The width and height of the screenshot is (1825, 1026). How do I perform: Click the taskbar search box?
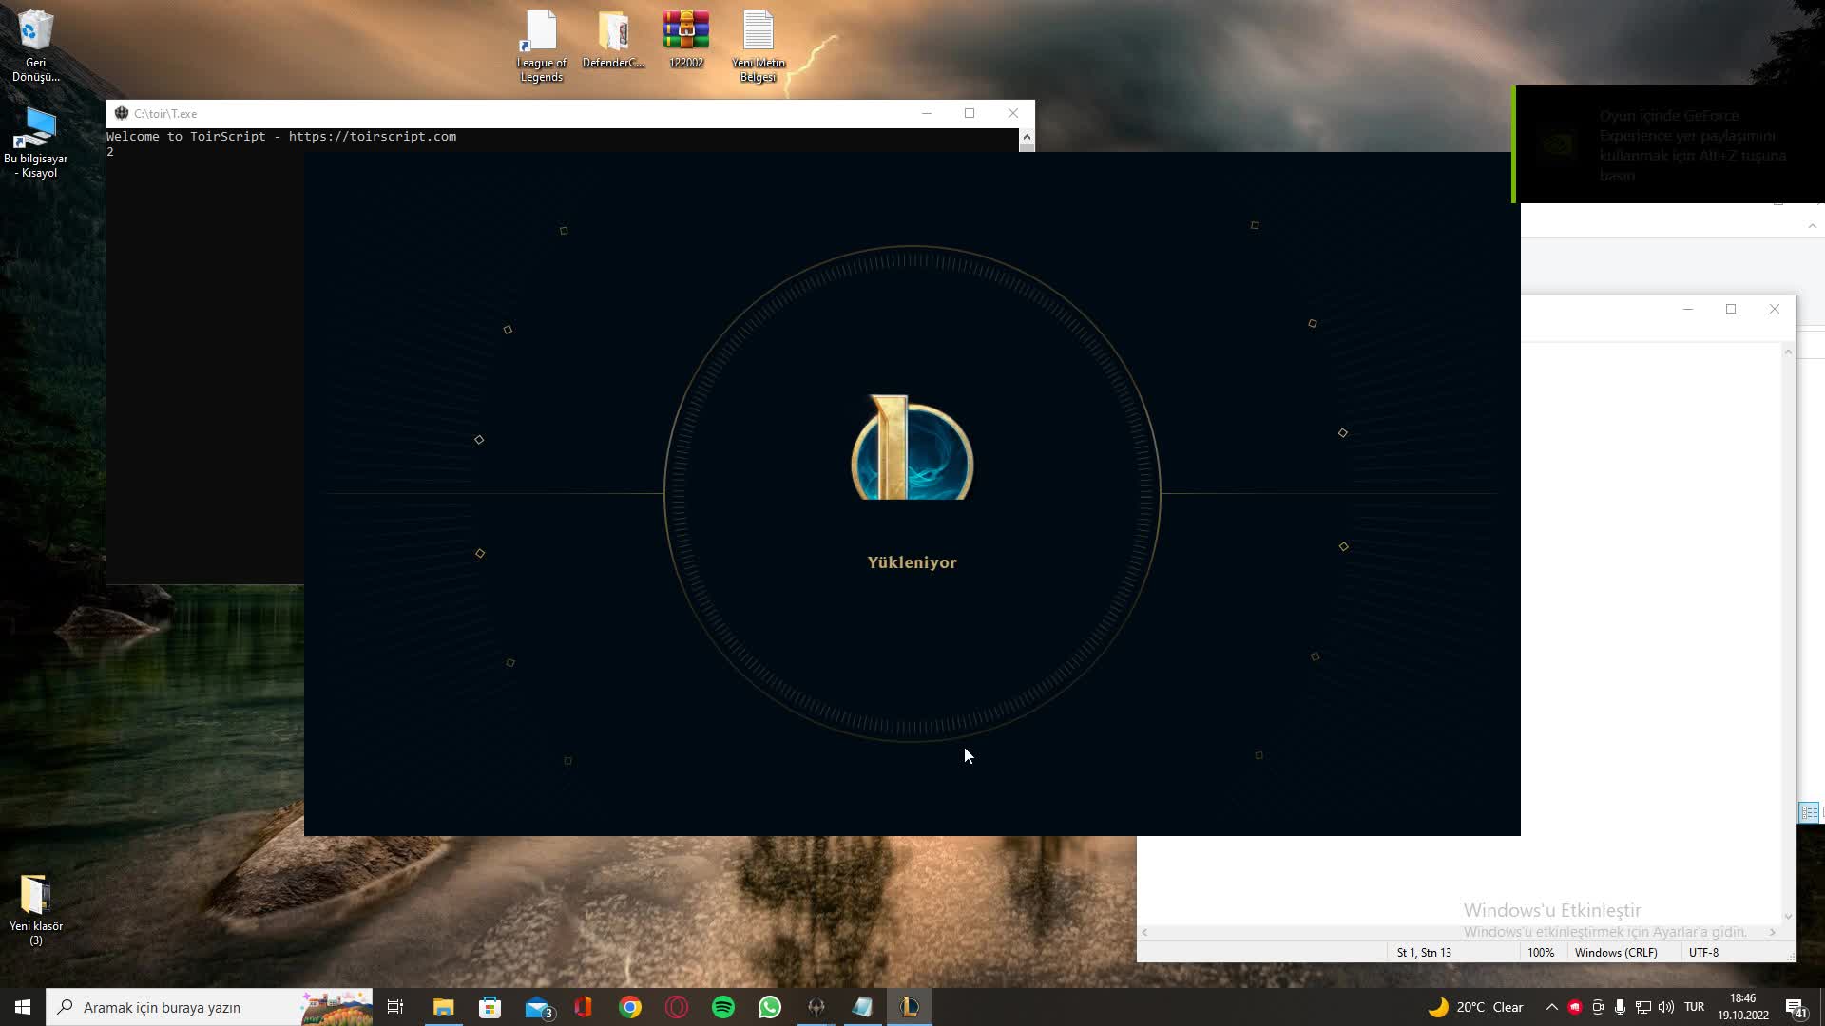209,1007
